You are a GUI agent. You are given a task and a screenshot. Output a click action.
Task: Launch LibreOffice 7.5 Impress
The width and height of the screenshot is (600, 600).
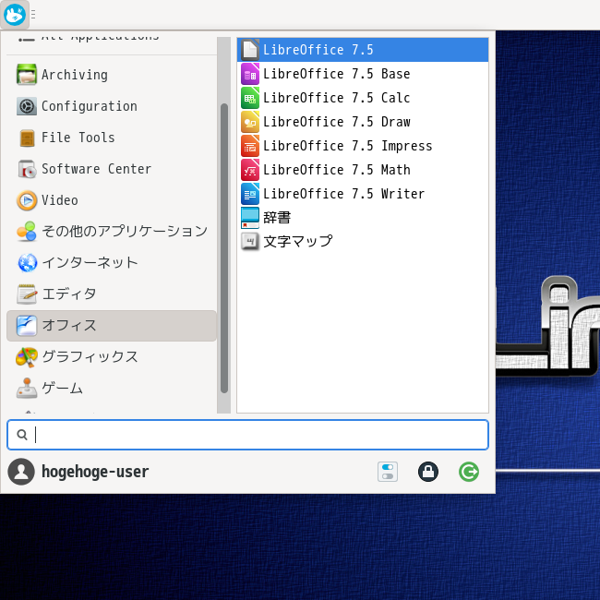363,146
